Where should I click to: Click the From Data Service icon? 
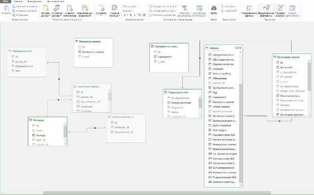pyautogui.click(x=57, y=9)
